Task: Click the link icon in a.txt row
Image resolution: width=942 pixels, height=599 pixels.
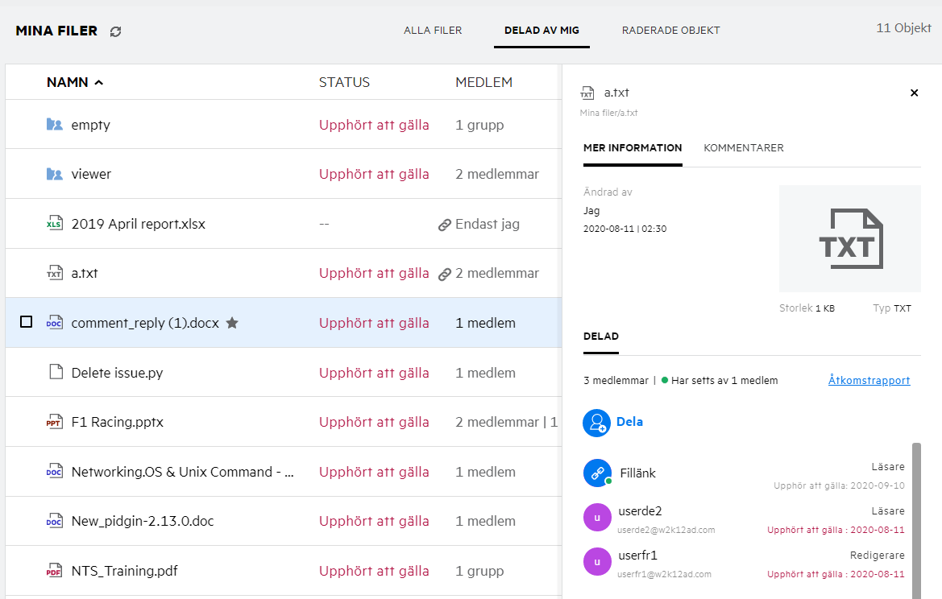Action: (x=444, y=274)
